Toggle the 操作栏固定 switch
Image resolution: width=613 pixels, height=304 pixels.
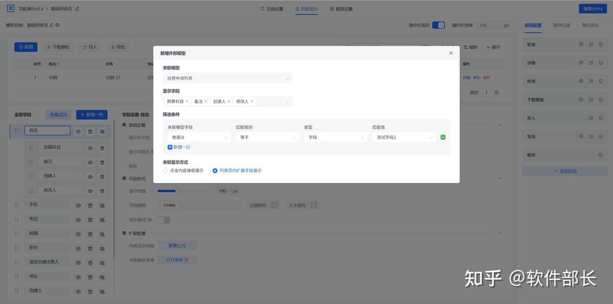[439, 25]
